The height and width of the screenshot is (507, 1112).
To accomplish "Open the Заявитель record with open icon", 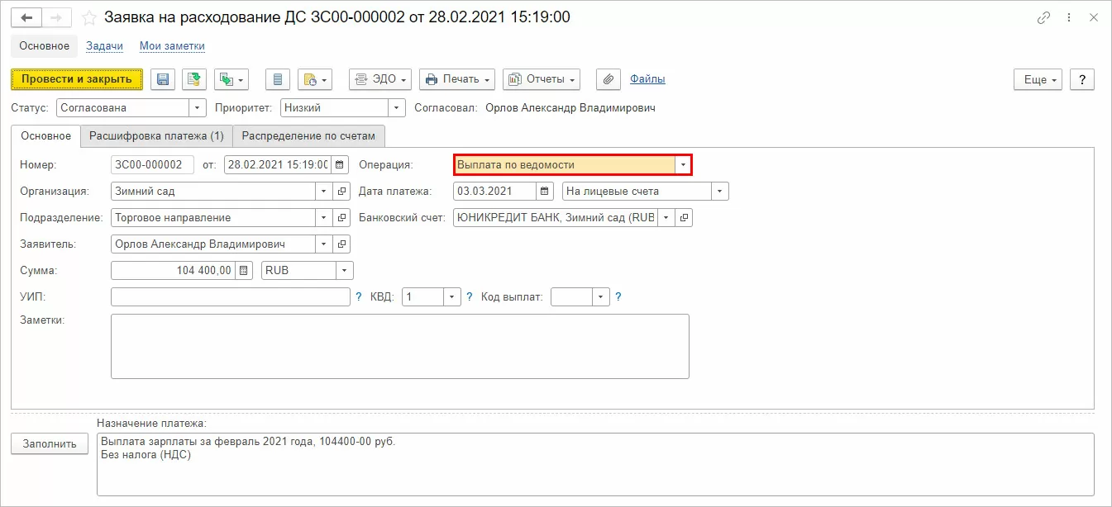I will tap(341, 244).
